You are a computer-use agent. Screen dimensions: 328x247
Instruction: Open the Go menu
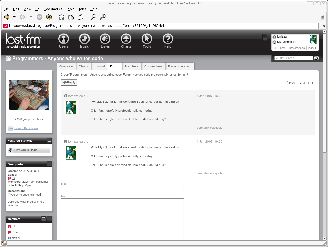(37, 9)
